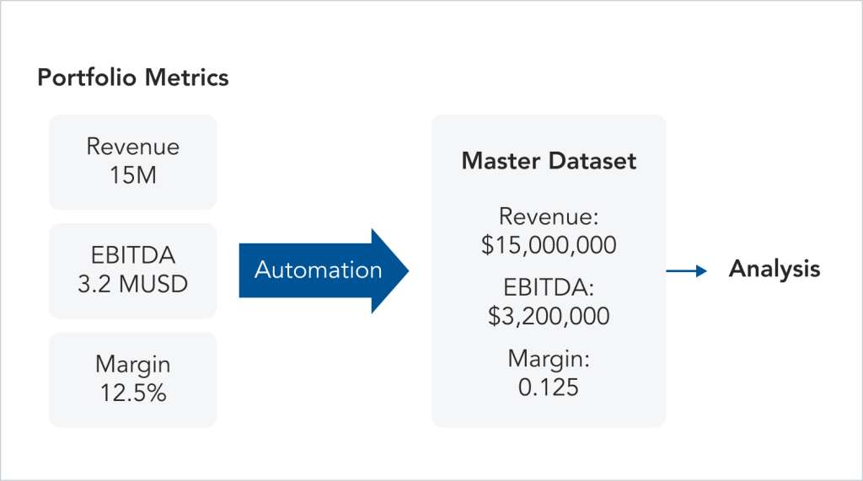Click the 'Revenue:' label in Master Dataset
Viewport: 863px width, 481px height.
point(549,216)
